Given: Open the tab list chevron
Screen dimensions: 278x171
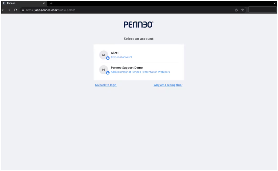Looking at the screenshot, I should (275, 3).
